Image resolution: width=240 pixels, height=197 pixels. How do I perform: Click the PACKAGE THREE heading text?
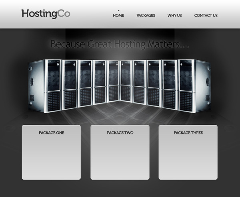point(188,133)
